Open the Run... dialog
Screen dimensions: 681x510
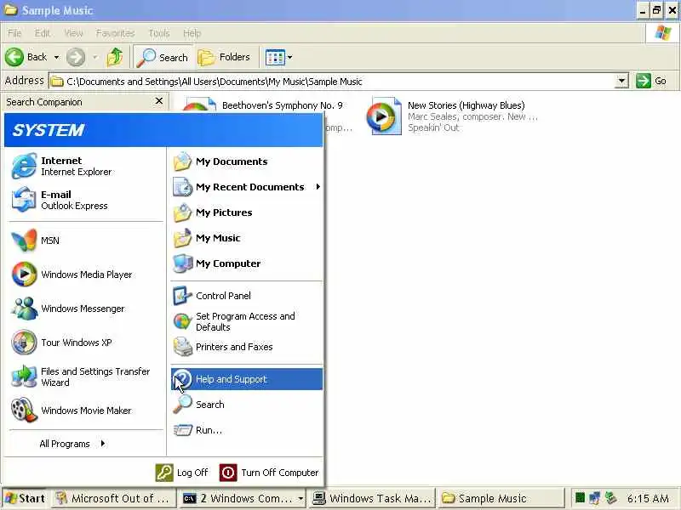point(246,430)
